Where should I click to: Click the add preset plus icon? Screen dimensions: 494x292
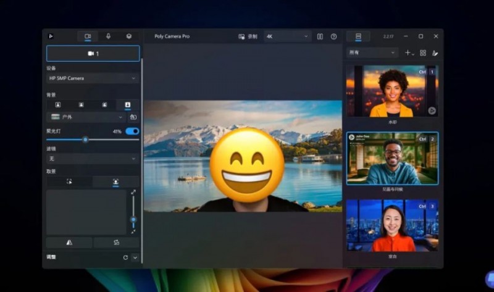(x=408, y=53)
